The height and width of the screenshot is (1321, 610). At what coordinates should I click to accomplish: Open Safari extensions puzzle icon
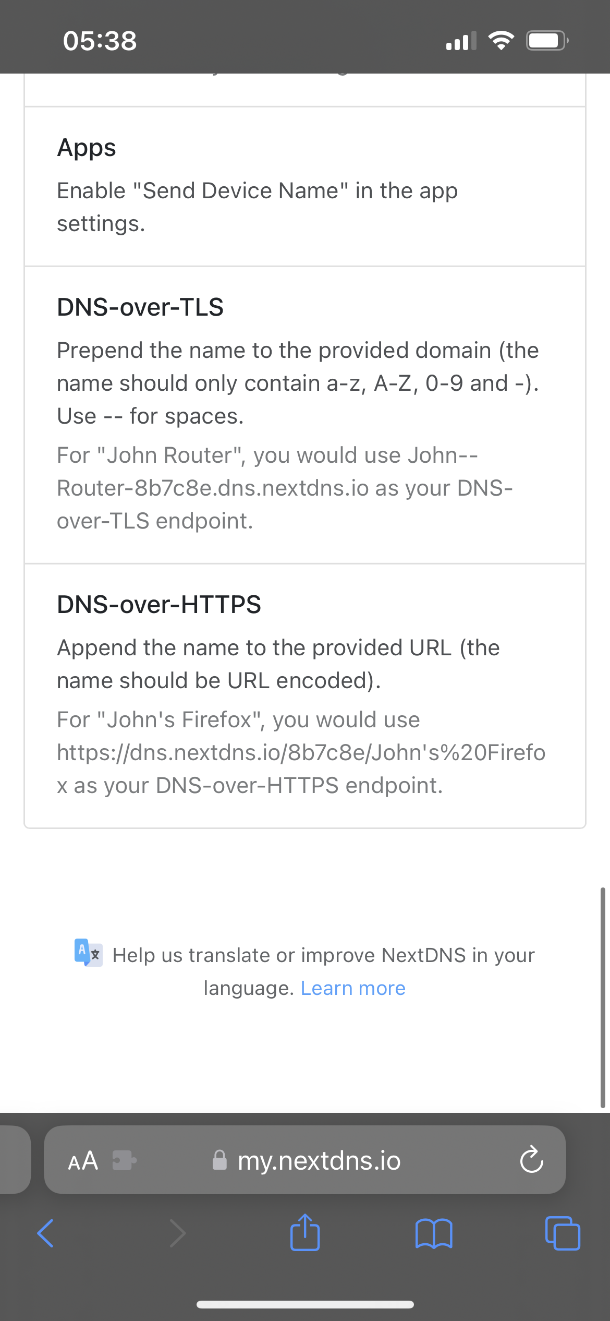(124, 1160)
